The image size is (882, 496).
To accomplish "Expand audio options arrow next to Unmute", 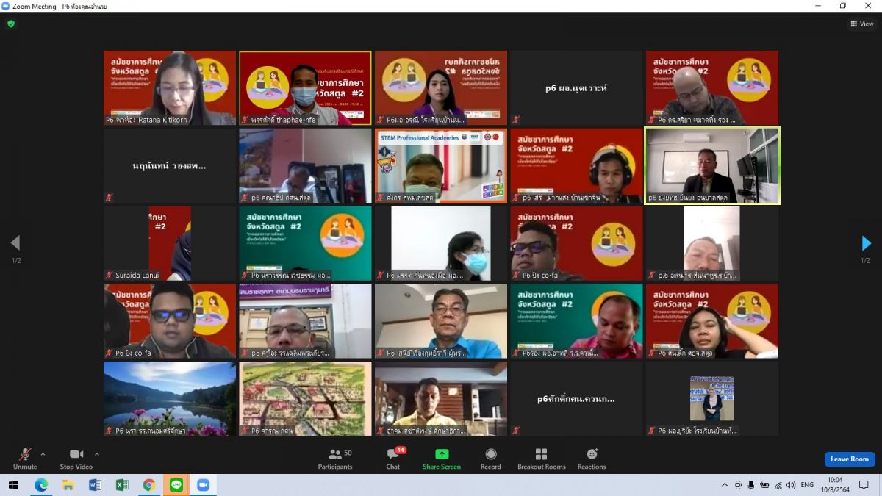I will pos(43,454).
